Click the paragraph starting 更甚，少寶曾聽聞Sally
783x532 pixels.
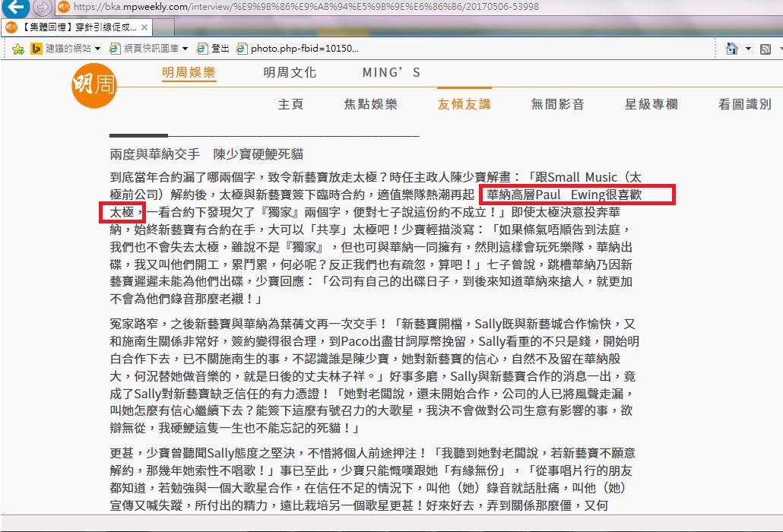point(372,479)
